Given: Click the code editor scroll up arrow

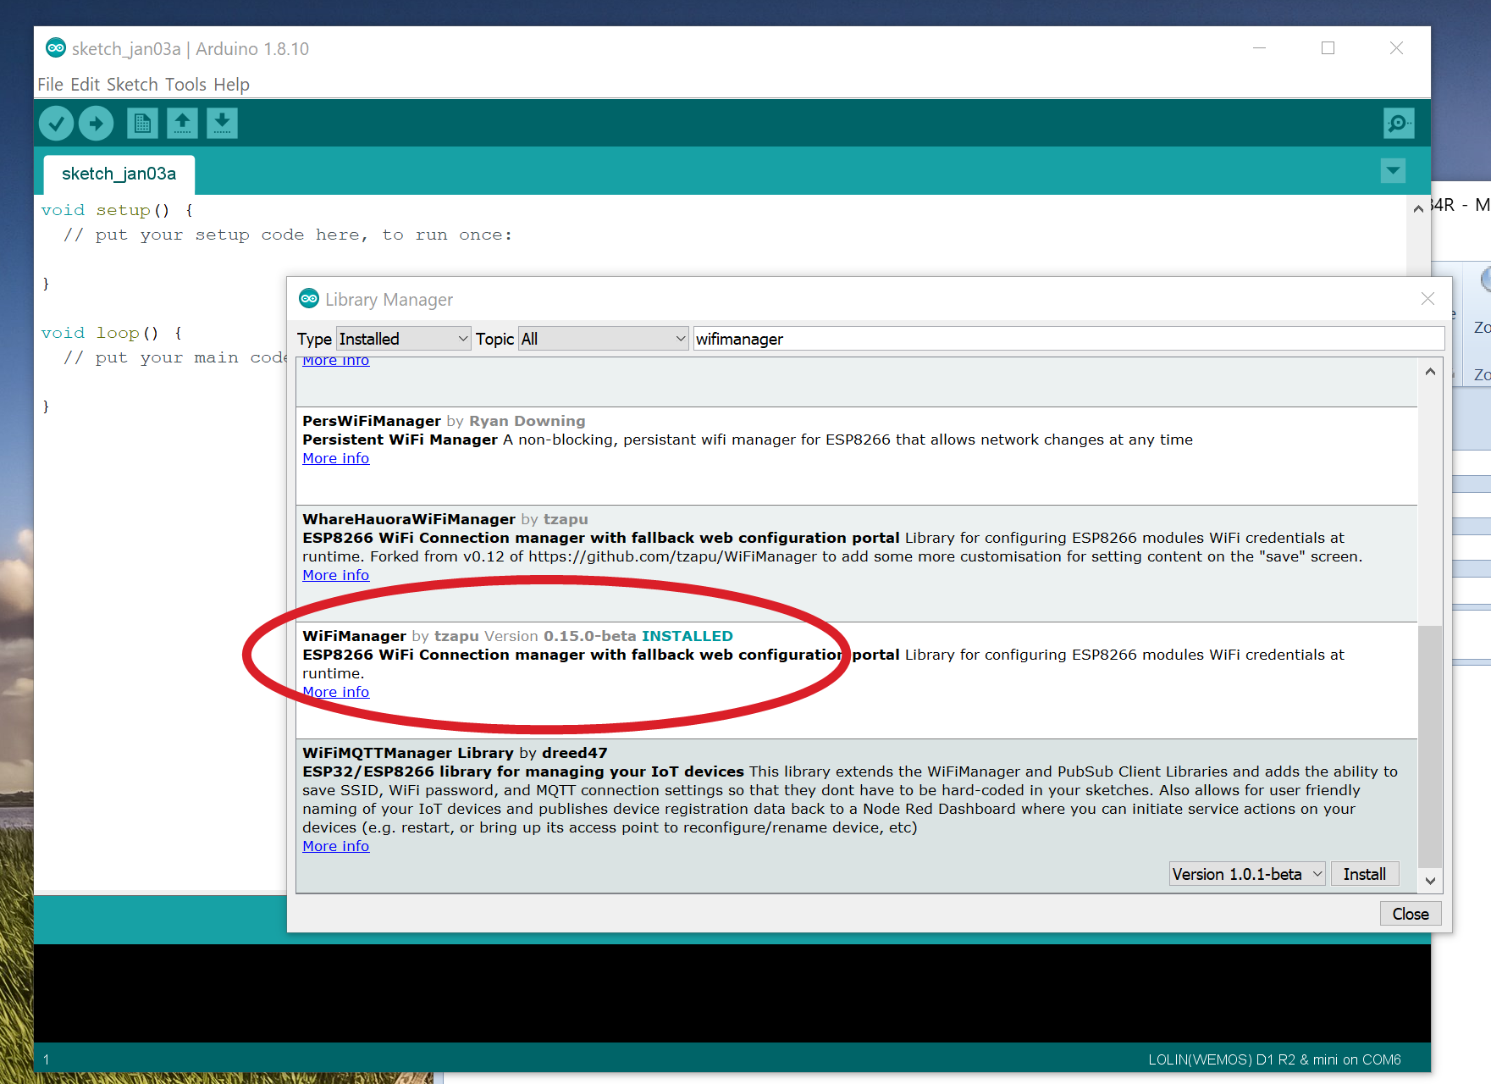Looking at the screenshot, I should 1418,208.
